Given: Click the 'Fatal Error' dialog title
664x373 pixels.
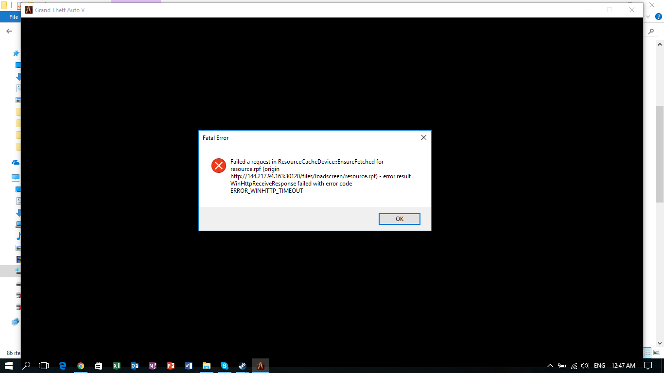Looking at the screenshot, I should [215, 138].
